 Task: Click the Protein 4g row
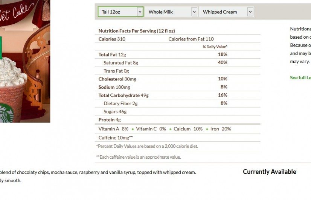point(177,120)
